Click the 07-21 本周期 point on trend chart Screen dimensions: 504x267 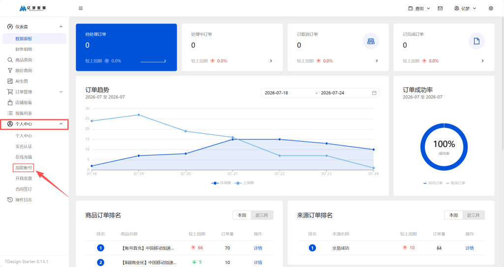[233, 140]
